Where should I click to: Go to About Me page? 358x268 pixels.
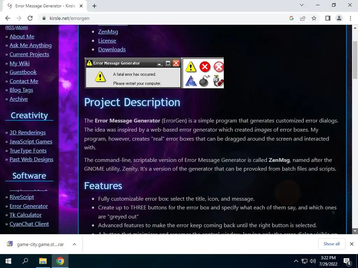[22, 36]
